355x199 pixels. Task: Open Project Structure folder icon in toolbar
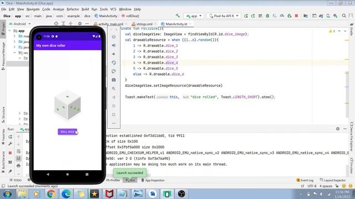306,16
